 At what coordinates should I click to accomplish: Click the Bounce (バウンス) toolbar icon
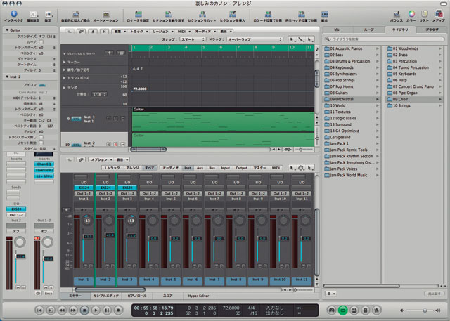tap(397, 14)
